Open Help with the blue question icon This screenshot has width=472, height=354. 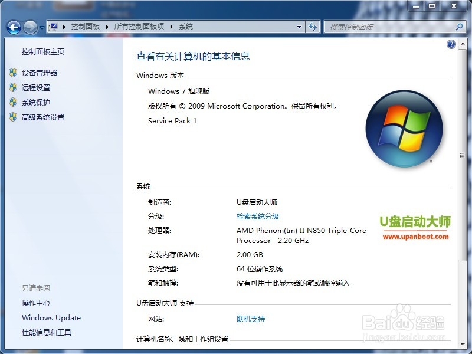451,45
